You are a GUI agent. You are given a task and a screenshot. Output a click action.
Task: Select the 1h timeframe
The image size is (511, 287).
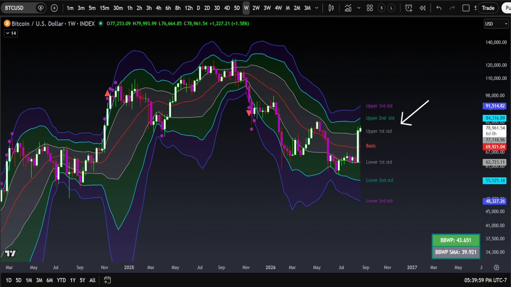click(x=129, y=8)
